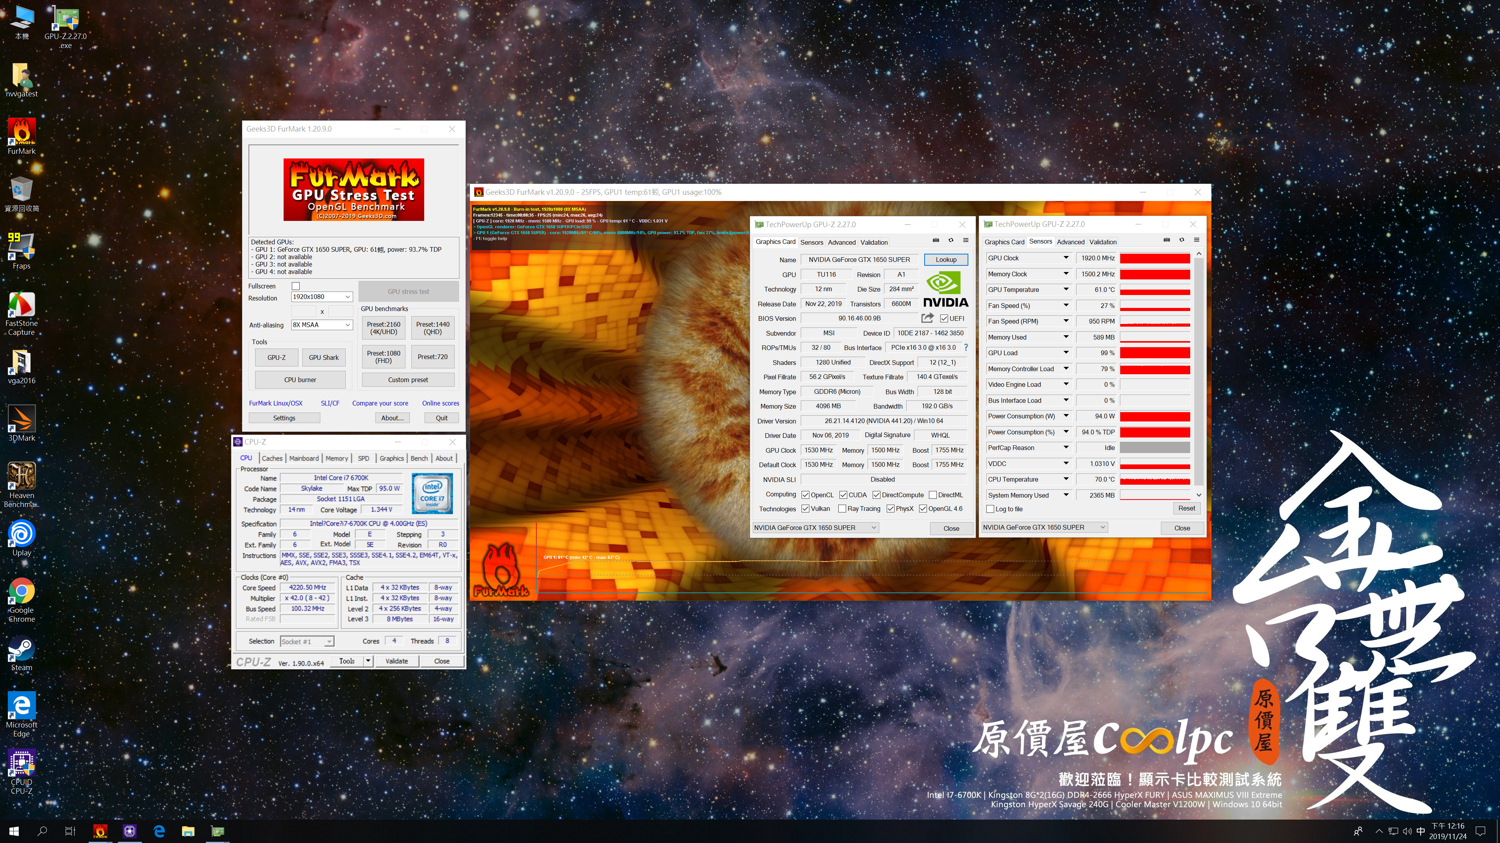This screenshot has width=1500, height=843.
Task: Click the CPU-Z Validate button
Action: tap(396, 661)
